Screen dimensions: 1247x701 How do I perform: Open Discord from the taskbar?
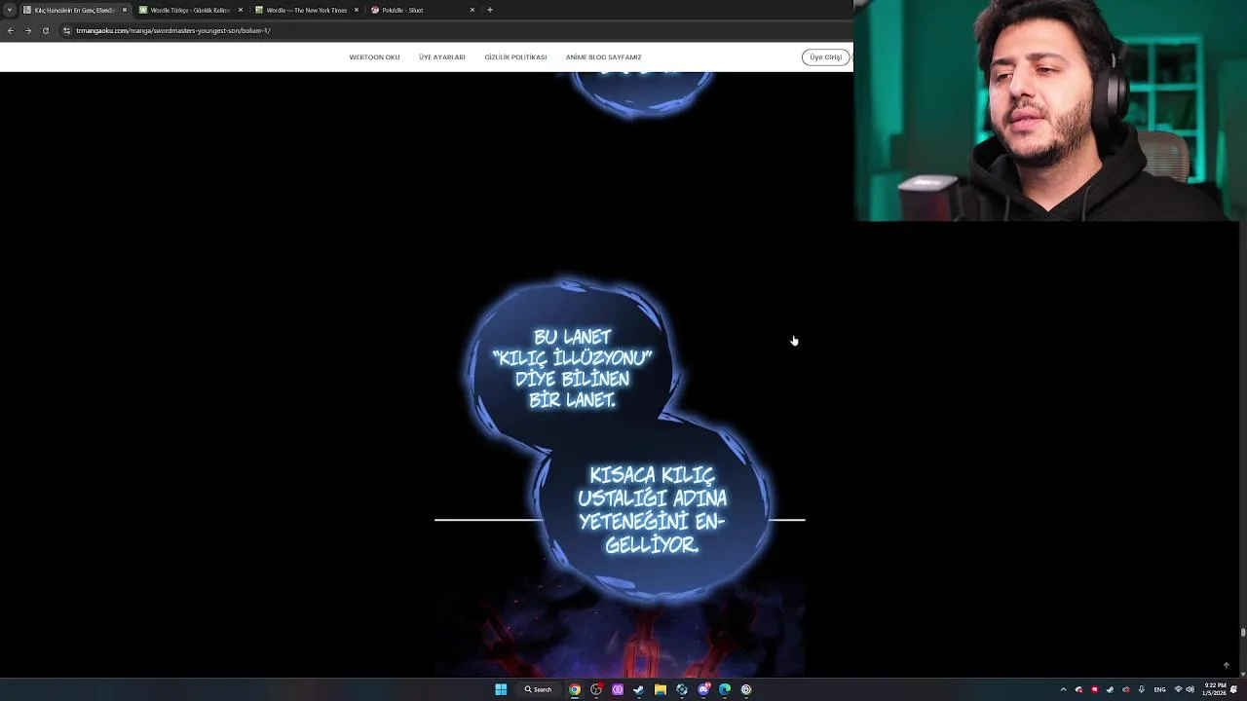tap(703, 689)
